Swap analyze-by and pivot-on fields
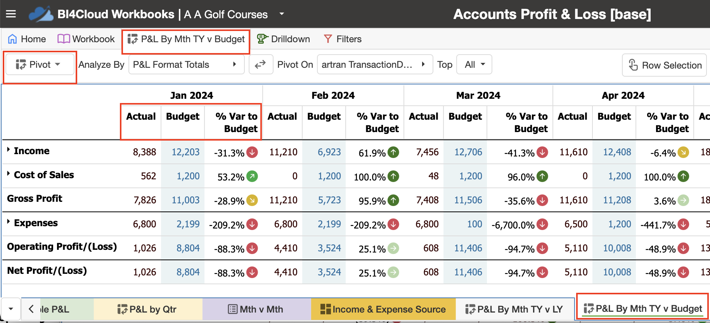Viewport: 710px width, 323px height. 260,65
